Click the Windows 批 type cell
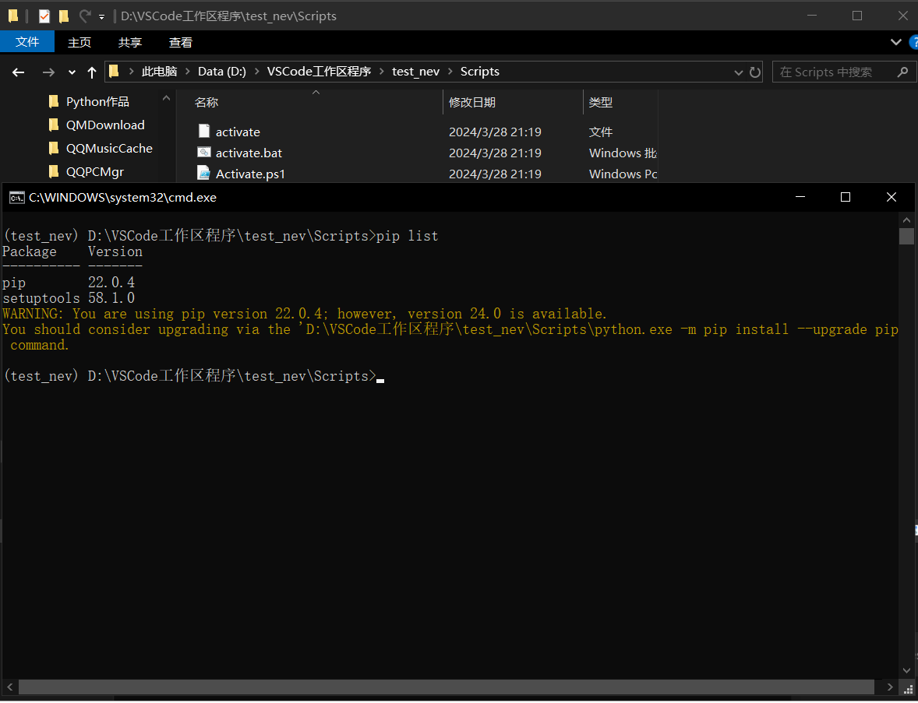Screen dimensions: 918x703 coord(623,153)
